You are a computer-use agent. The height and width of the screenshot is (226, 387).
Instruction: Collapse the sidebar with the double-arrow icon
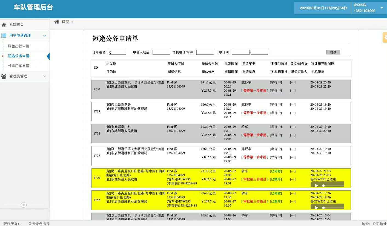pos(24,205)
